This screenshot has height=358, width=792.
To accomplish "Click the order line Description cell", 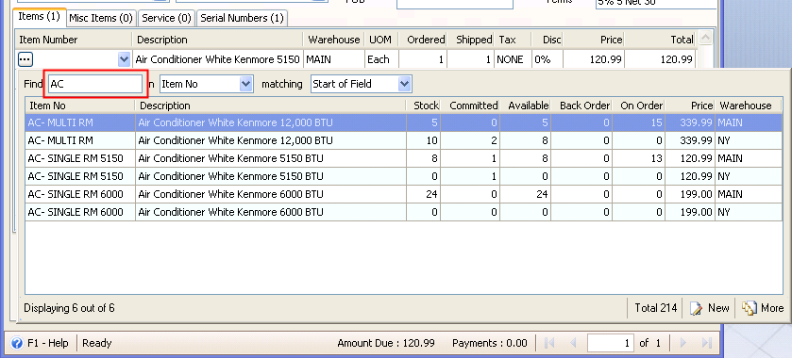I will tap(218, 59).
